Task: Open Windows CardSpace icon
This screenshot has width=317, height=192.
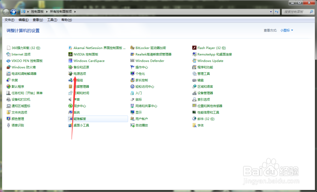Action: pyautogui.click(x=70, y=61)
